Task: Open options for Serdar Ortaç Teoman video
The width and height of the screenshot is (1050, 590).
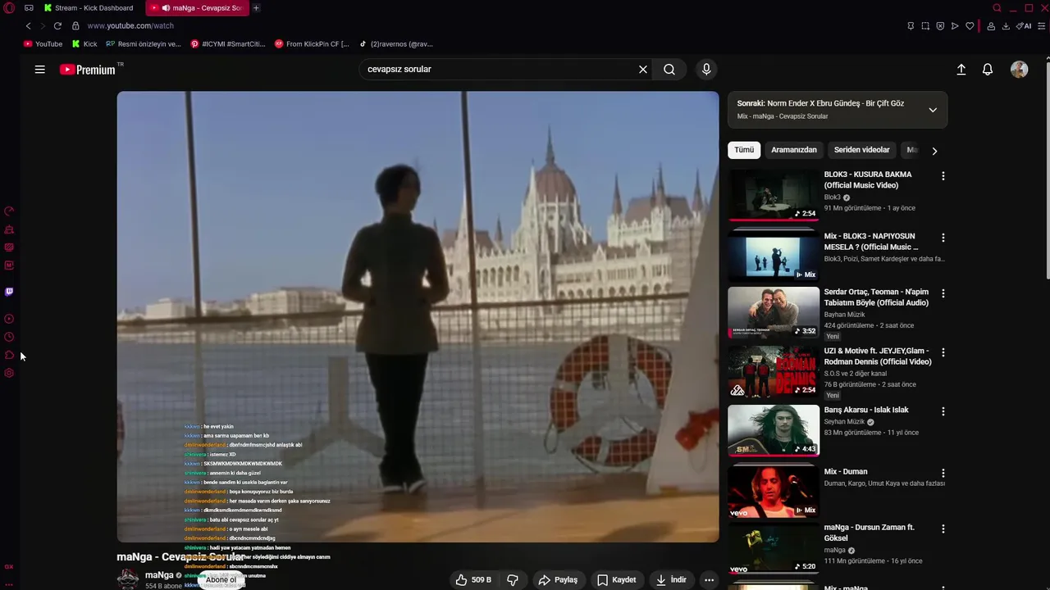Action: (x=943, y=293)
